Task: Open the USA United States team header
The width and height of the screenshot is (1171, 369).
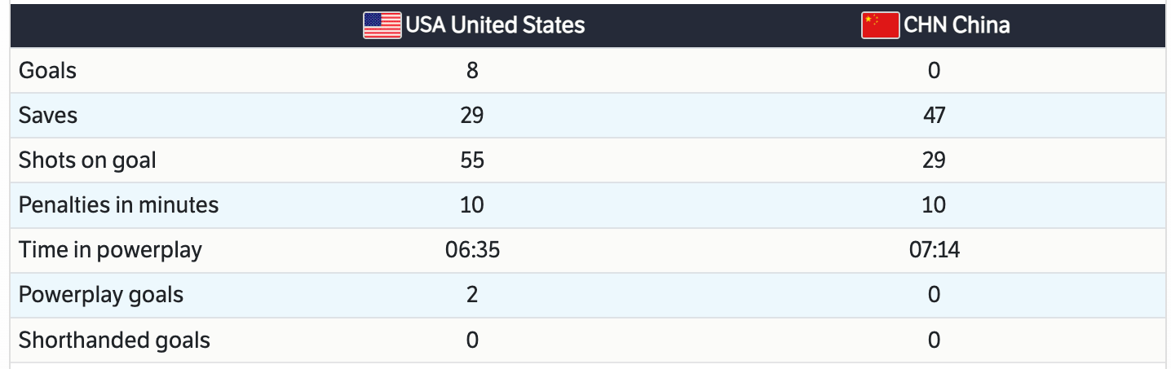Action: click(x=495, y=25)
